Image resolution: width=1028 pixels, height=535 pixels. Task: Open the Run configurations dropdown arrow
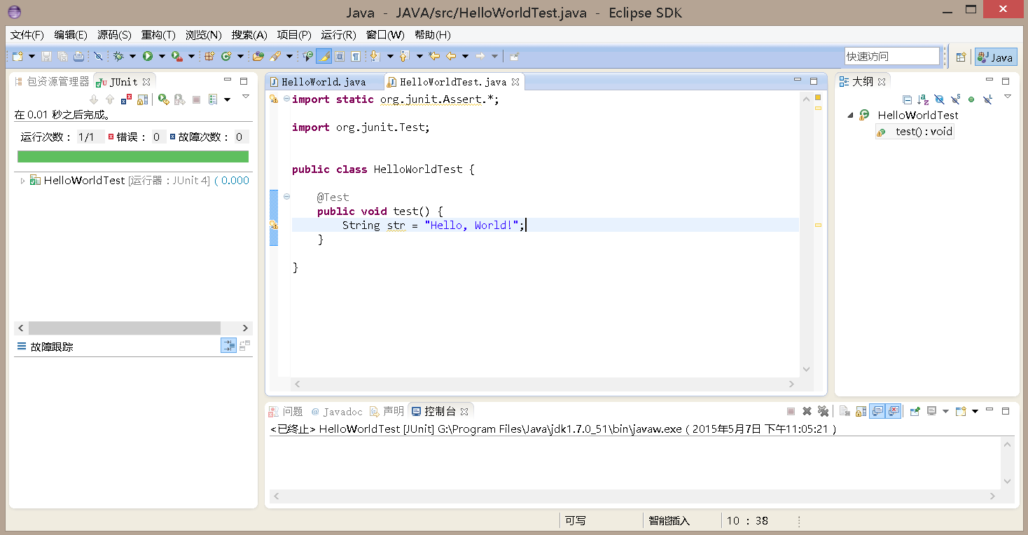(x=161, y=56)
